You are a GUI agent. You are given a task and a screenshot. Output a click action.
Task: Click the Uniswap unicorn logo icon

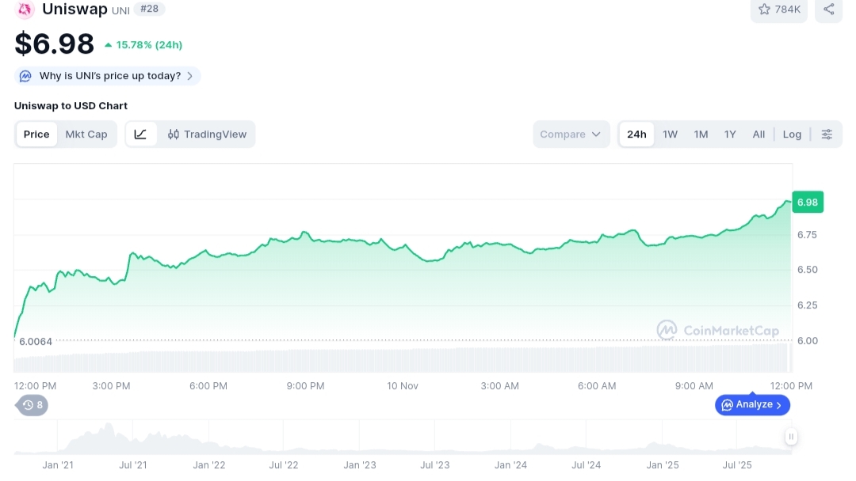click(25, 9)
